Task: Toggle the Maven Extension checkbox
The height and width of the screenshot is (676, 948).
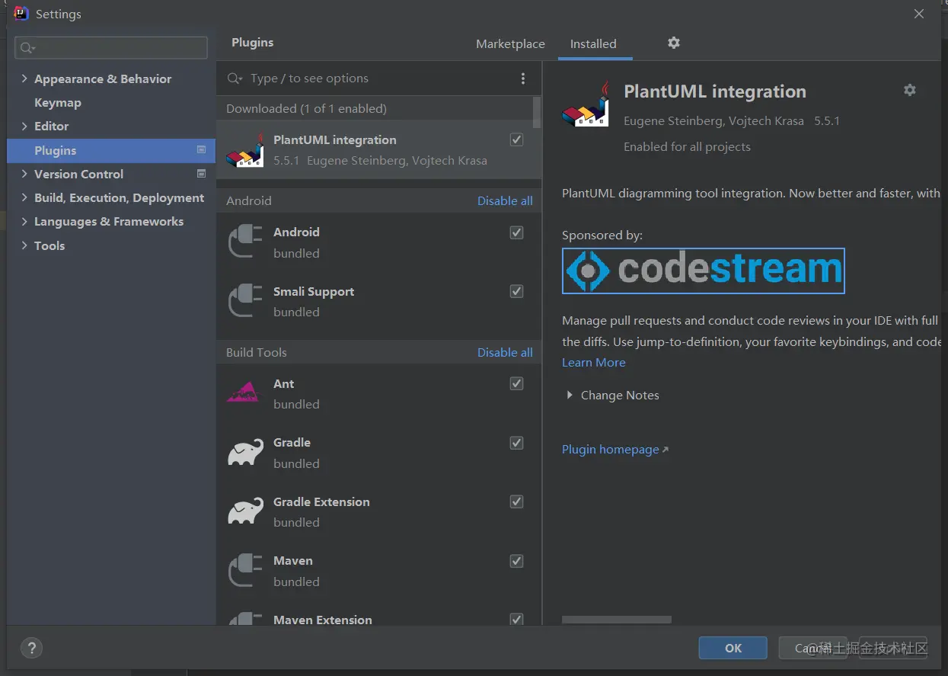Action: point(516,620)
